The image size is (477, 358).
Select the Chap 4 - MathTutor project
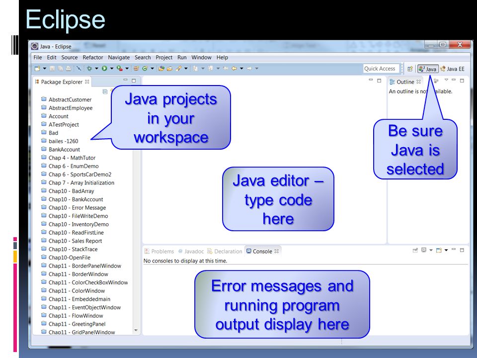click(x=68, y=158)
